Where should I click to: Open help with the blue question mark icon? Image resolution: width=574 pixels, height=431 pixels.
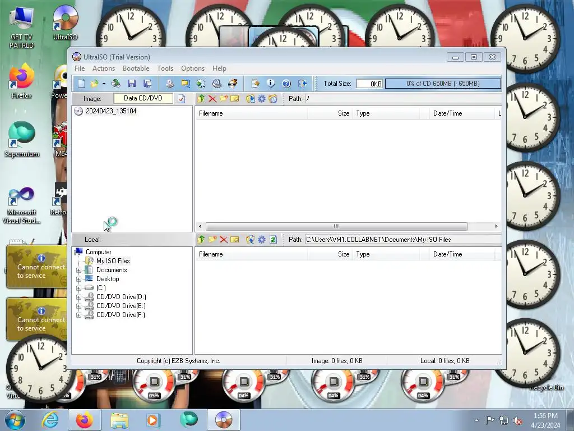tap(286, 84)
